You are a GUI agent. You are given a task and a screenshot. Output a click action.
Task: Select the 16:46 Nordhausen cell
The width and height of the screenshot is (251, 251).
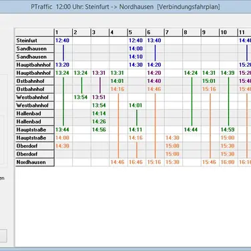(x=137, y=162)
